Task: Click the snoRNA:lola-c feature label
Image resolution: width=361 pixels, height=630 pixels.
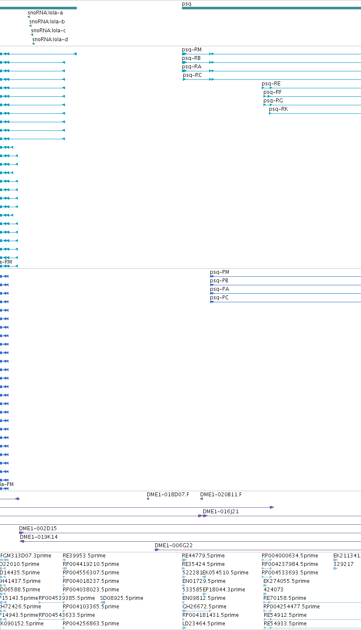Action: click(x=48, y=31)
